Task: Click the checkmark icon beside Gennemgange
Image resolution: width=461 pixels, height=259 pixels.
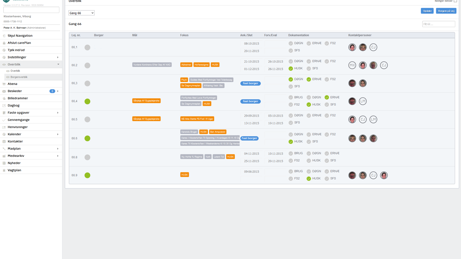Action: click(x=4, y=120)
